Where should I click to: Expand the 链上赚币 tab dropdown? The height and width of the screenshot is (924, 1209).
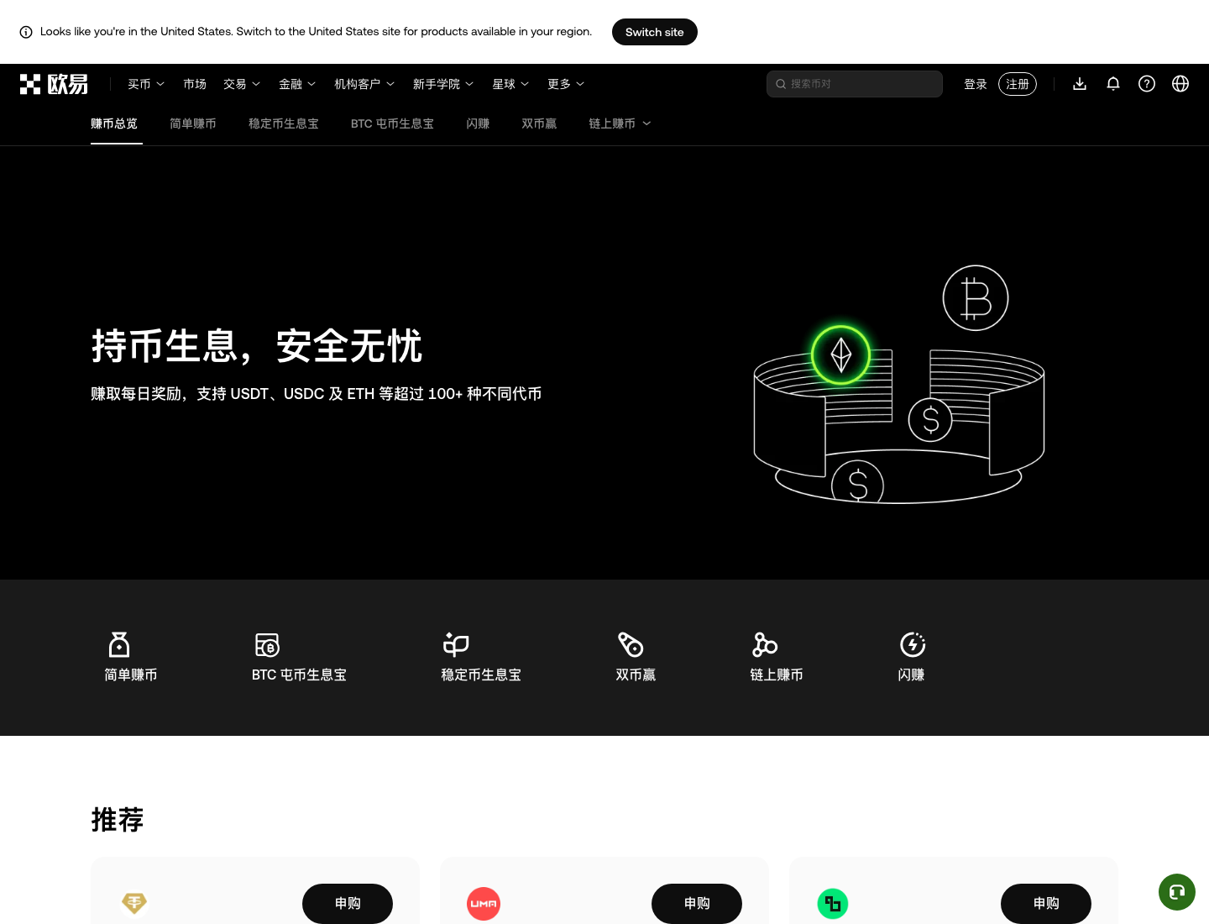click(620, 123)
